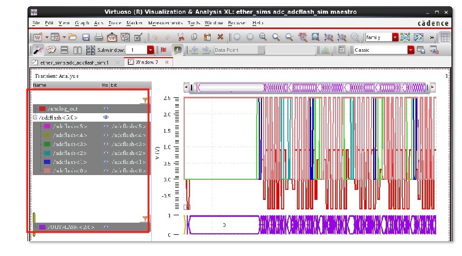
Task: Click the Name column header
Action: point(66,85)
